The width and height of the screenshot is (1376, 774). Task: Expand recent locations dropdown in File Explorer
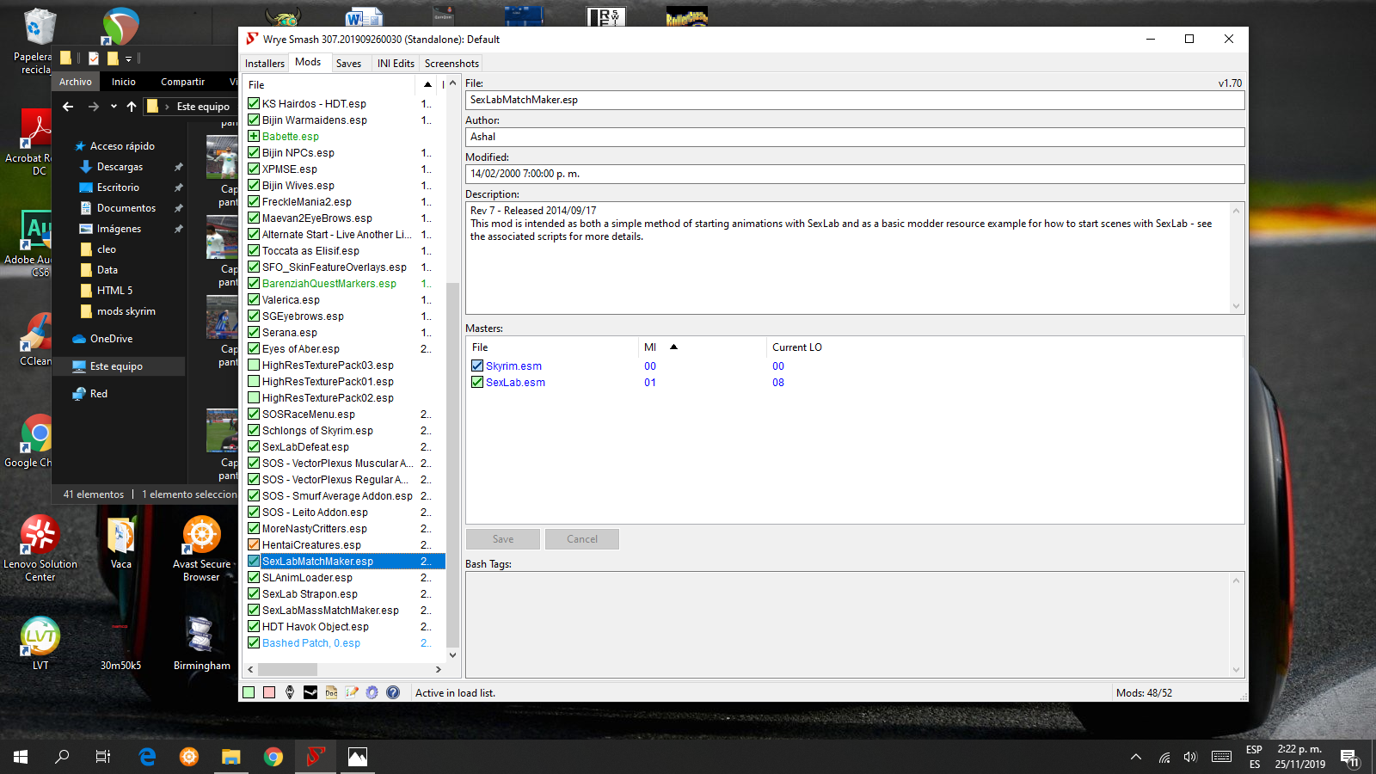point(114,107)
